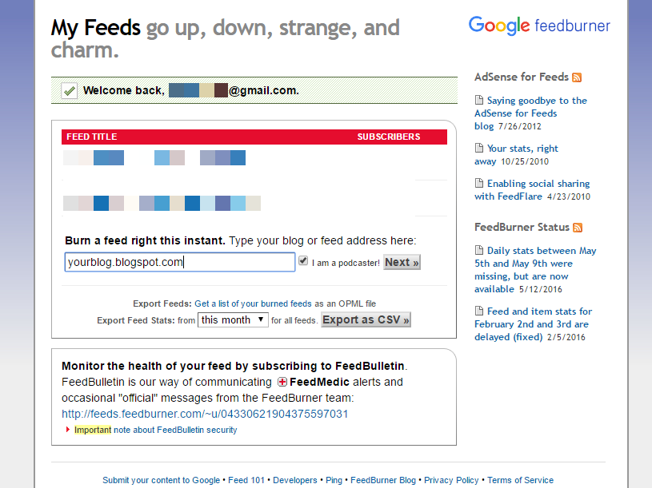This screenshot has width=652, height=488.
Task: Click the AdSense for Feeds RSS icon
Action: click(577, 77)
